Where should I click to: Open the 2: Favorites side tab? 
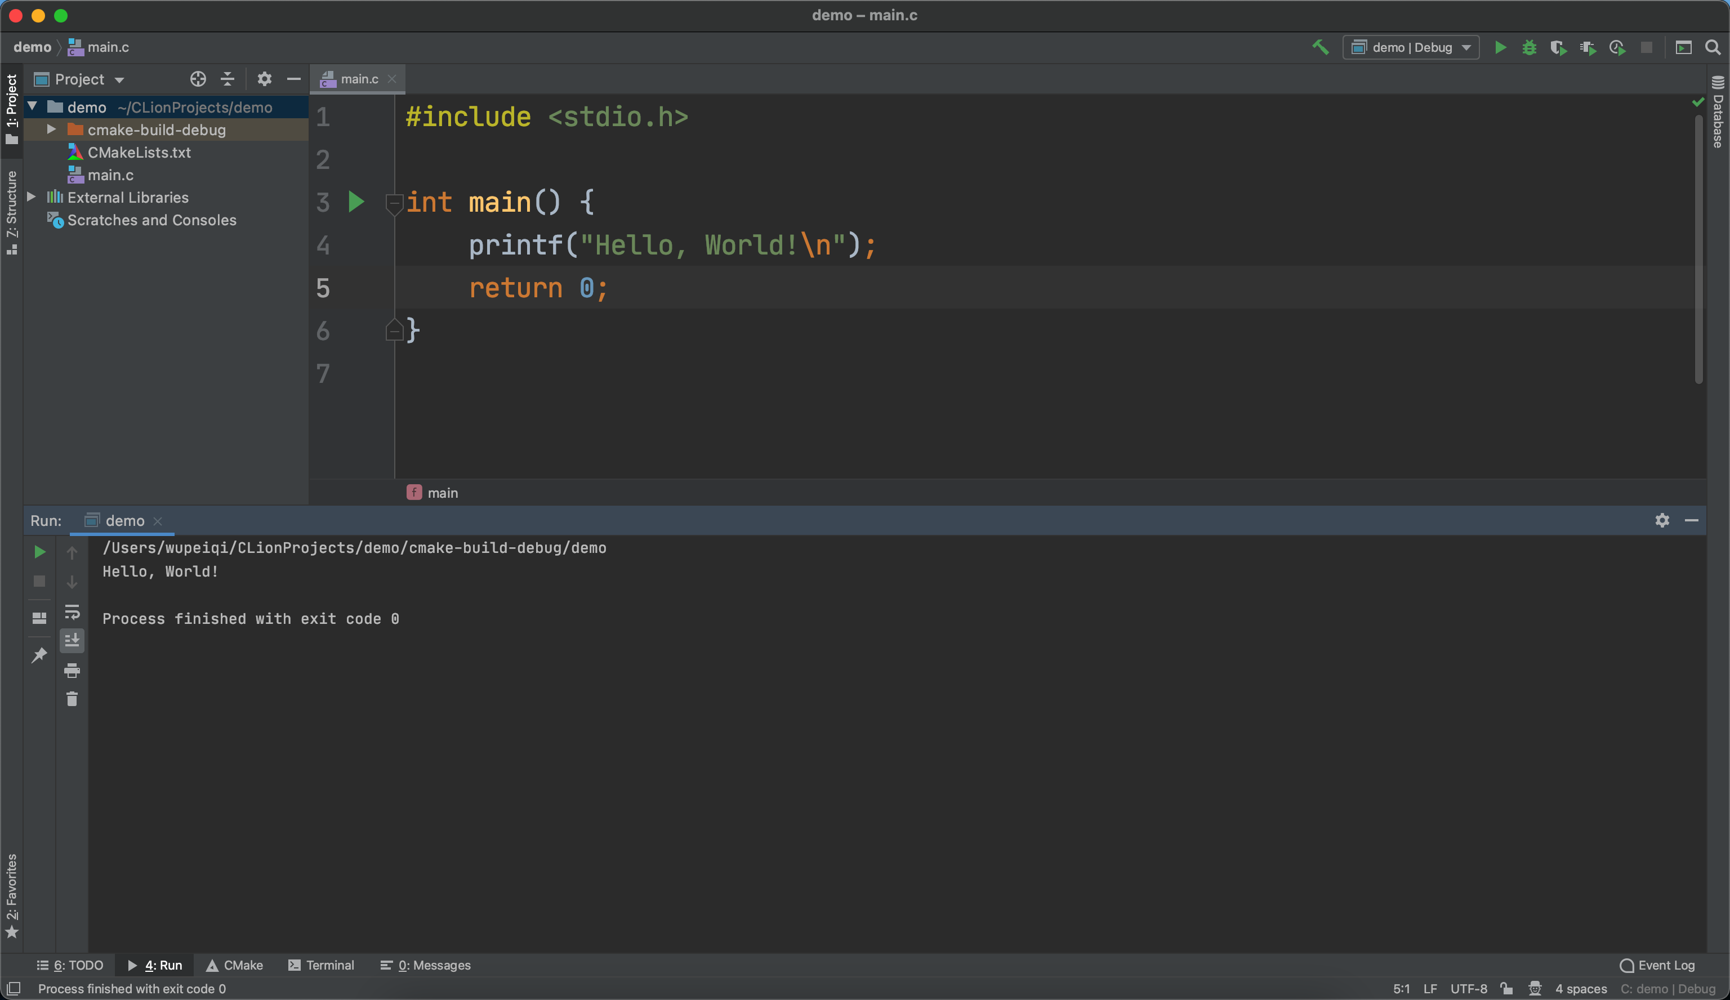point(12,895)
